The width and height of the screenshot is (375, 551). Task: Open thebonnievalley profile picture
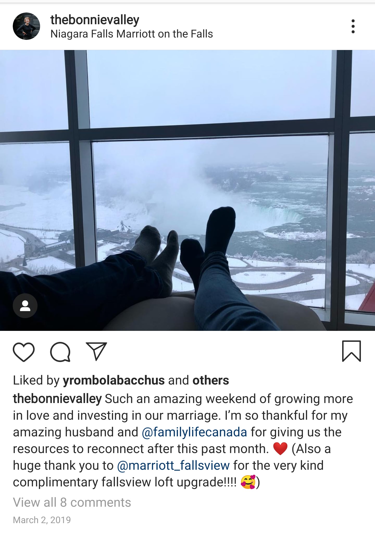(x=26, y=26)
